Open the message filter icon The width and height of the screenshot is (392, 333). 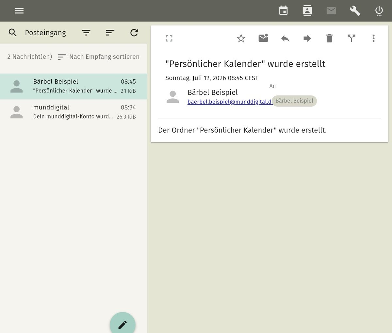coord(86,33)
